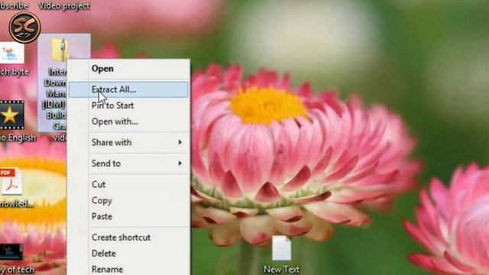Viewport: 489px width, 275px height.
Task: Choose Extract All... from the context menu
Action: tap(128, 90)
